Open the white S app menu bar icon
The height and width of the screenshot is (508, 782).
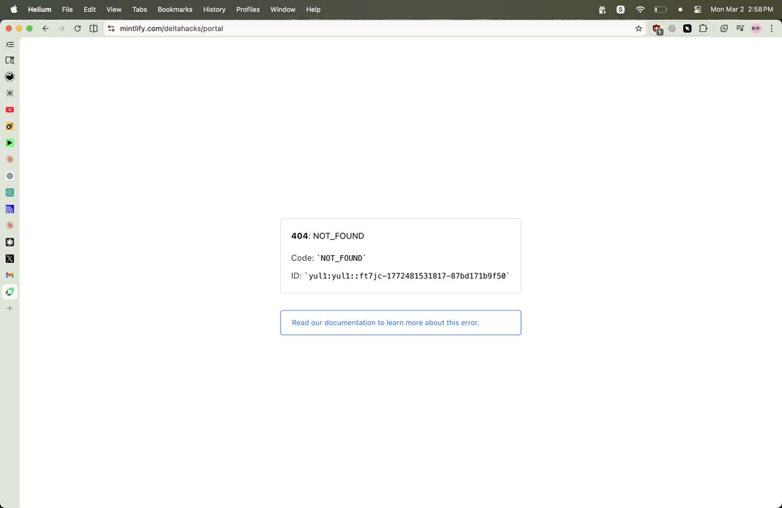pyautogui.click(x=620, y=10)
